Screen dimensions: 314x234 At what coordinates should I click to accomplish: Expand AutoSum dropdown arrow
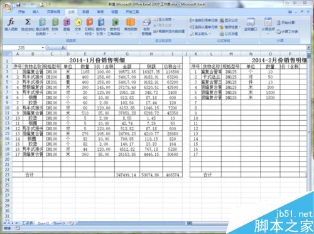tap(28, 34)
